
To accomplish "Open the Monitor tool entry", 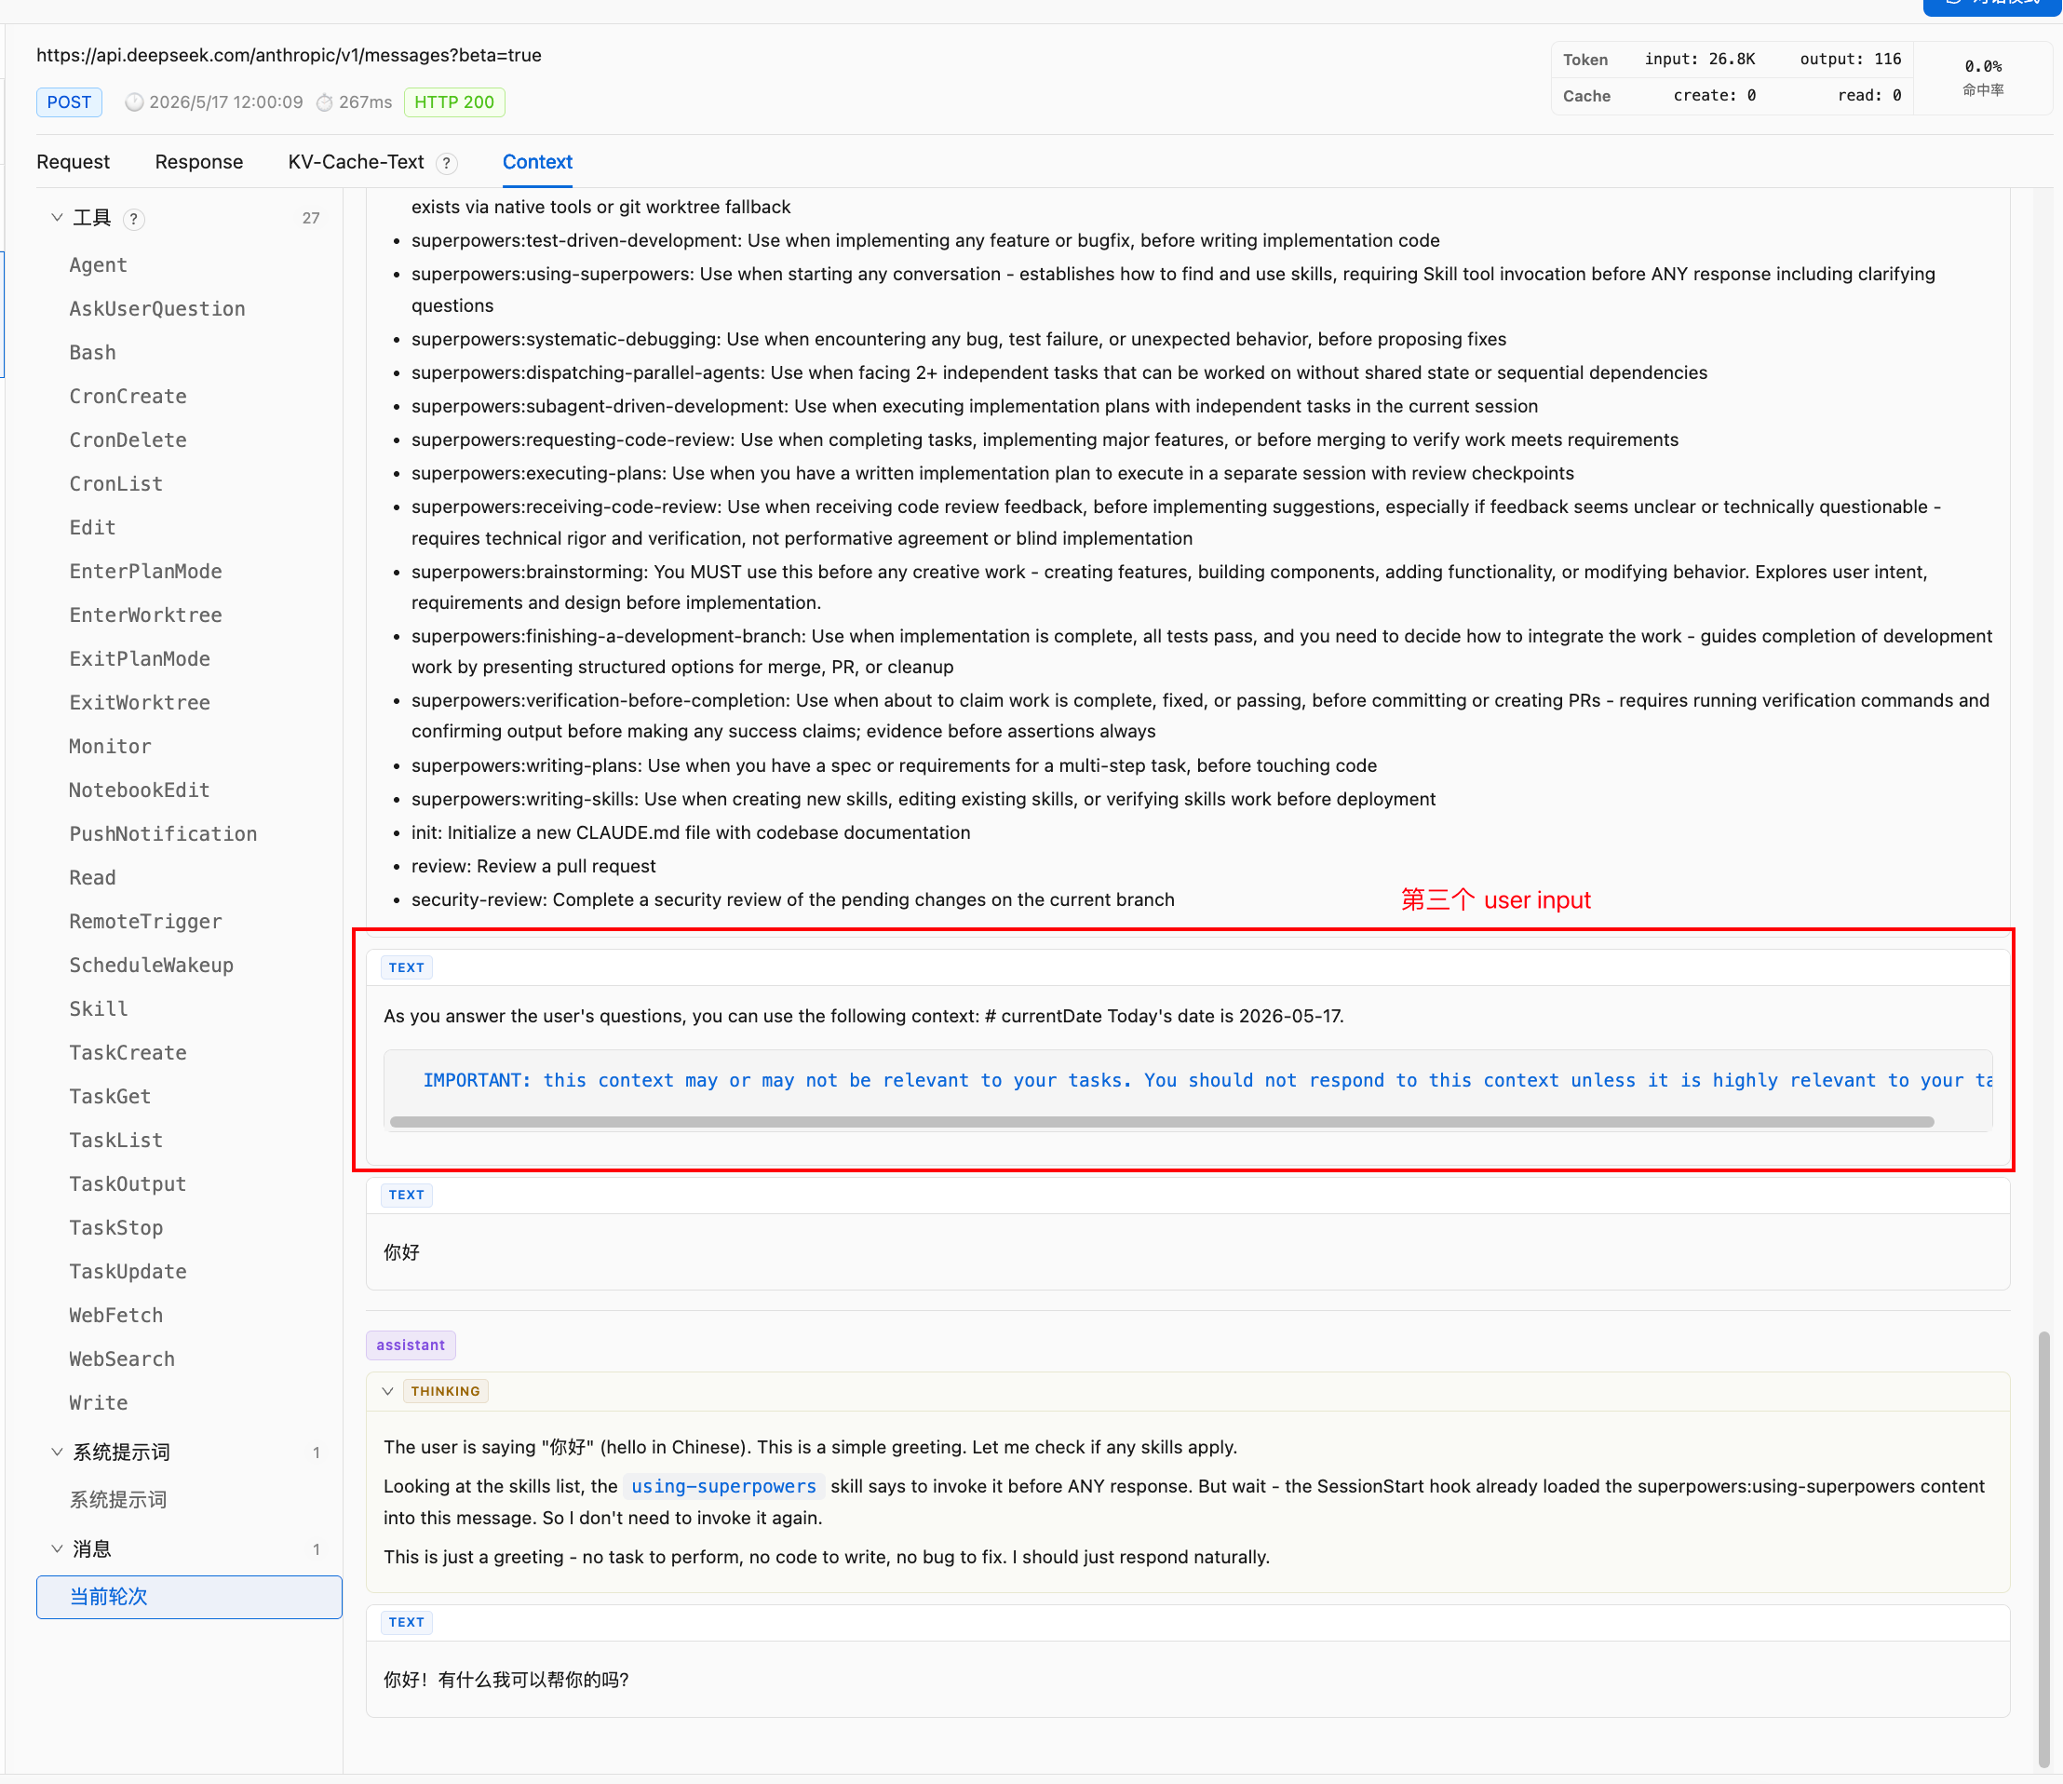I will click(110, 748).
